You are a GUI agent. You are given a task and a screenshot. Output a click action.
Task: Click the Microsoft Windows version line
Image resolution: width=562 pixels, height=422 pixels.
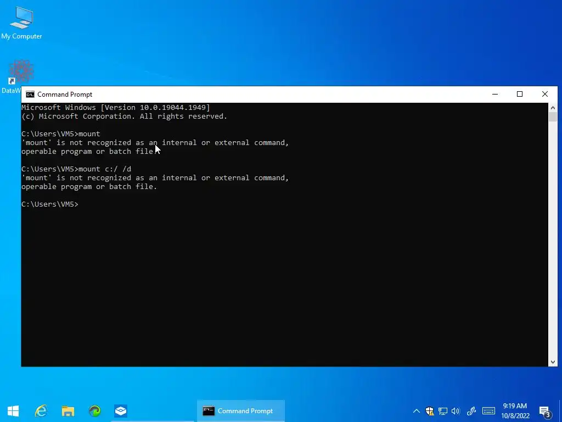(x=115, y=108)
